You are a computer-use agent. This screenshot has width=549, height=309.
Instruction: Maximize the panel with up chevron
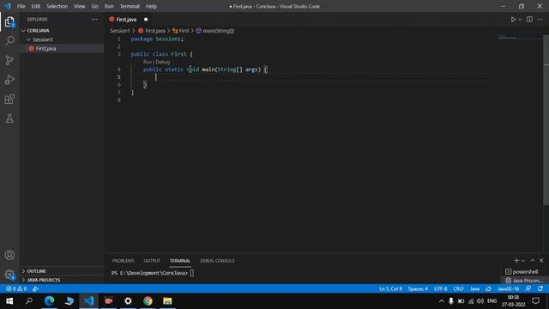tap(533, 260)
